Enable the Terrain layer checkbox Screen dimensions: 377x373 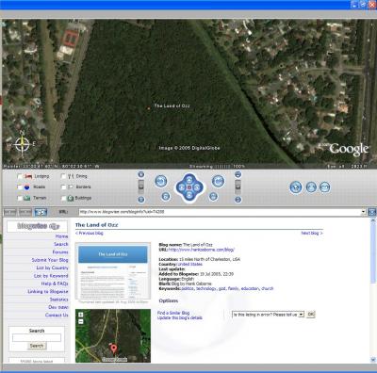20,199
